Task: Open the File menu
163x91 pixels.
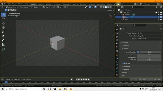Action: (5, 4)
